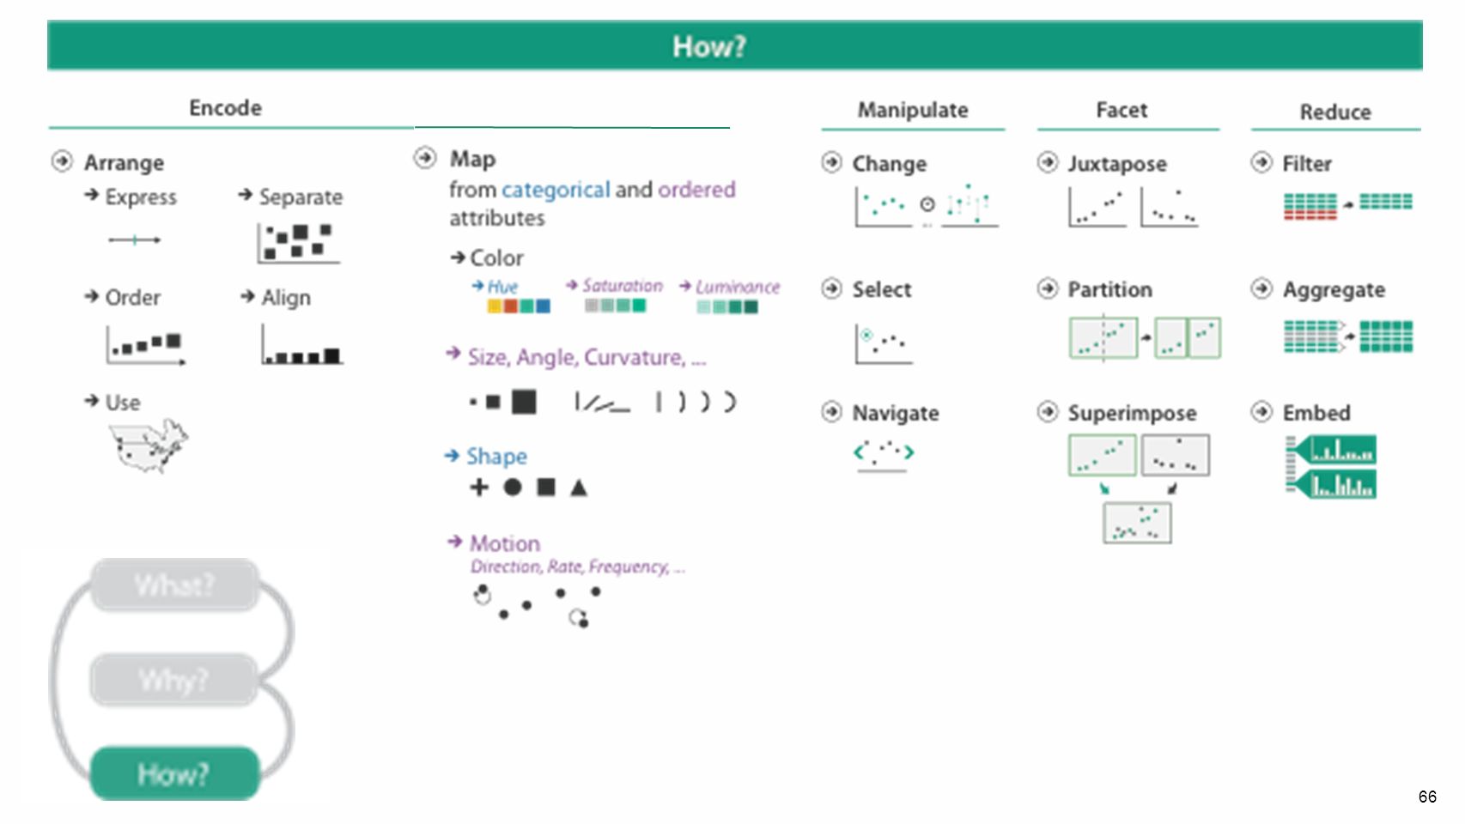Select the Encode column heading

(x=225, y=108)
